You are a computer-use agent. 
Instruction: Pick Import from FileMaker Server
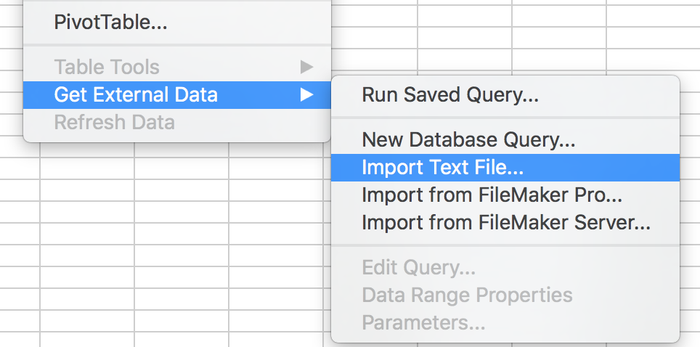(505, 222)
